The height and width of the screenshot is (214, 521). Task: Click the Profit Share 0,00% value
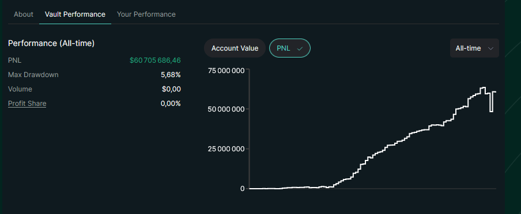171,104
